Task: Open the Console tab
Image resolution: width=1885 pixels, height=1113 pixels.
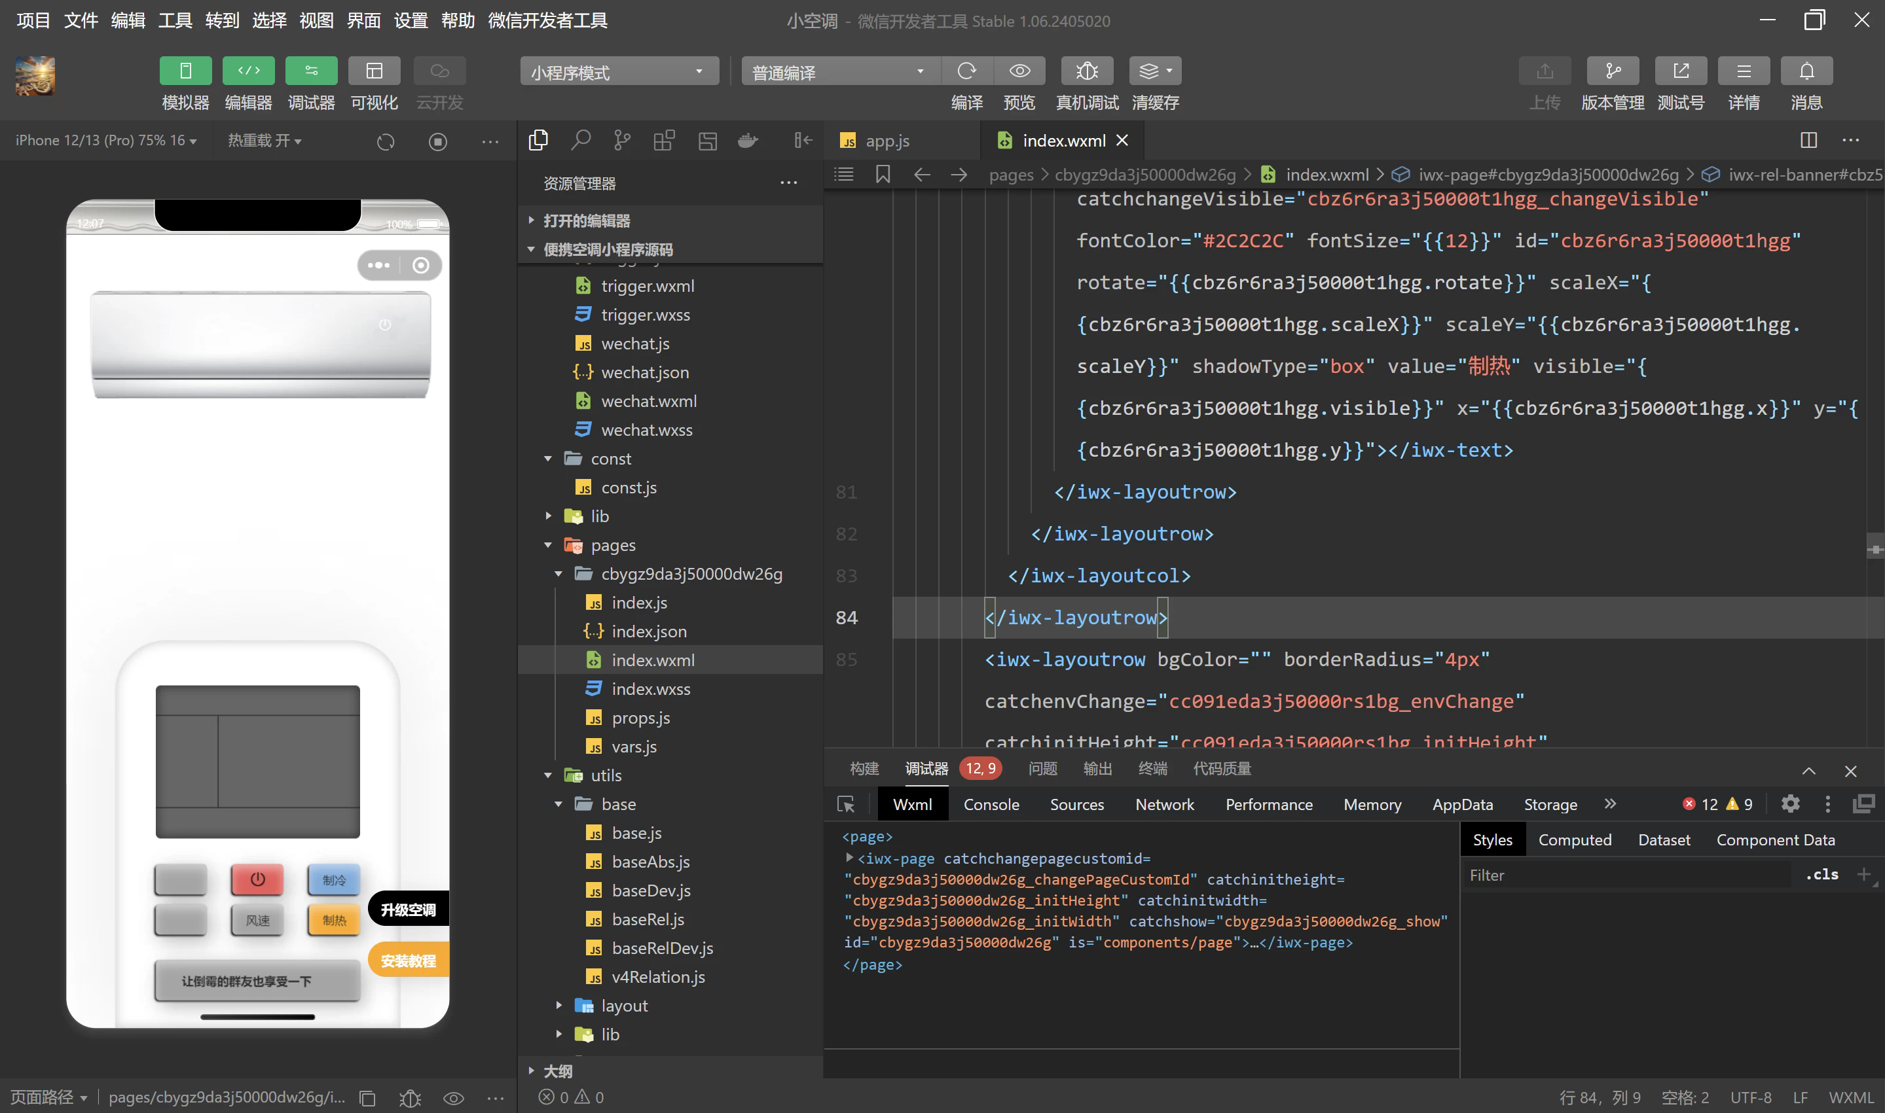Action: click(x=991, y=804)
